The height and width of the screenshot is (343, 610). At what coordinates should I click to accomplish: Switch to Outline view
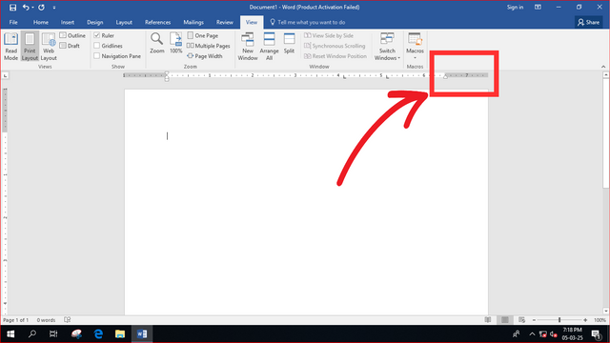72,35
